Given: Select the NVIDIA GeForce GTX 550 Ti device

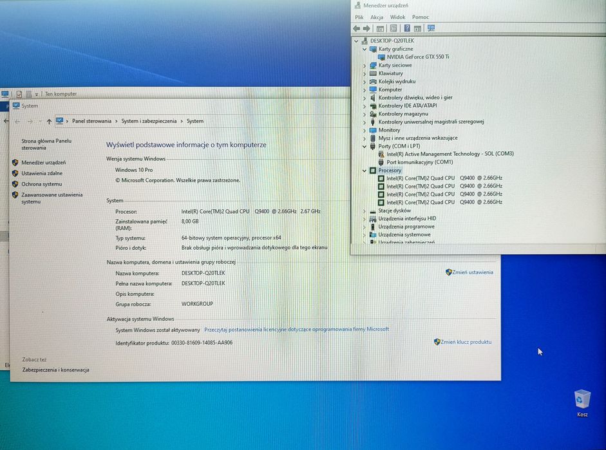Looking at the screenshot, I should [418, 57].
